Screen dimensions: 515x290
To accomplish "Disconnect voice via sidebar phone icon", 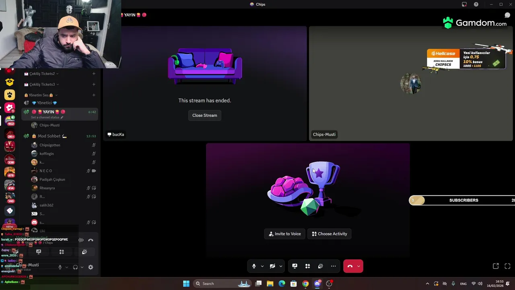I will click(91, 240).
